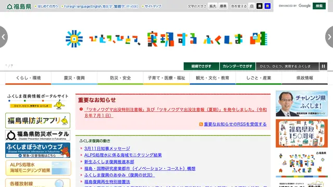
Task: Go to previous carousel slide arrow
Action: point(4,37)
